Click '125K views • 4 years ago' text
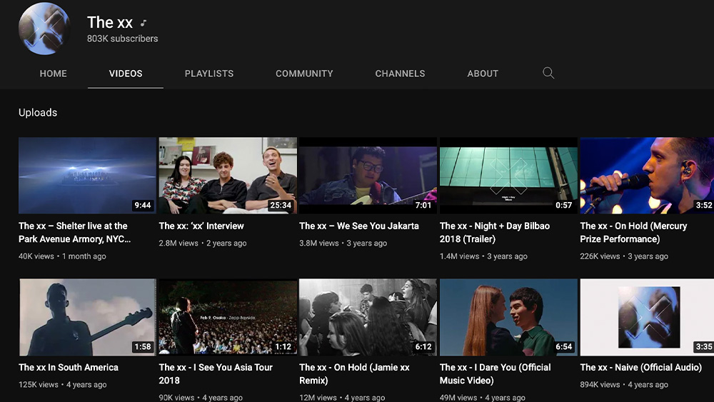This screenshot has height=402, width=714. 63,385
